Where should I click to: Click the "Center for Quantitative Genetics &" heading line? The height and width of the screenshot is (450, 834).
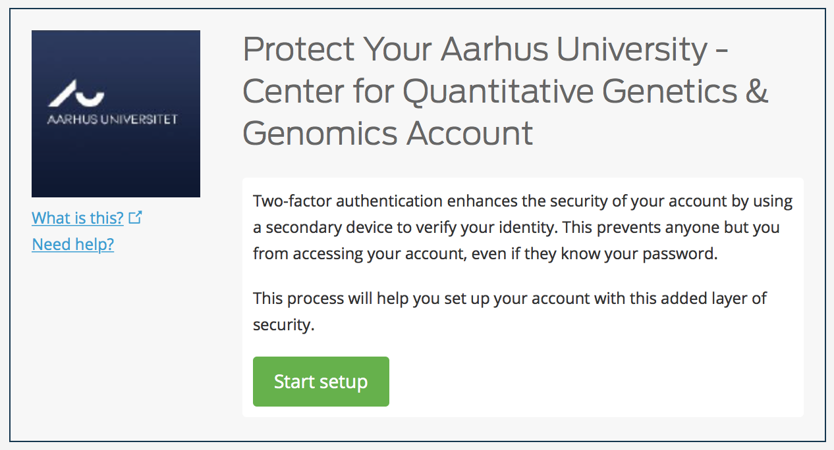coord(505,92)
